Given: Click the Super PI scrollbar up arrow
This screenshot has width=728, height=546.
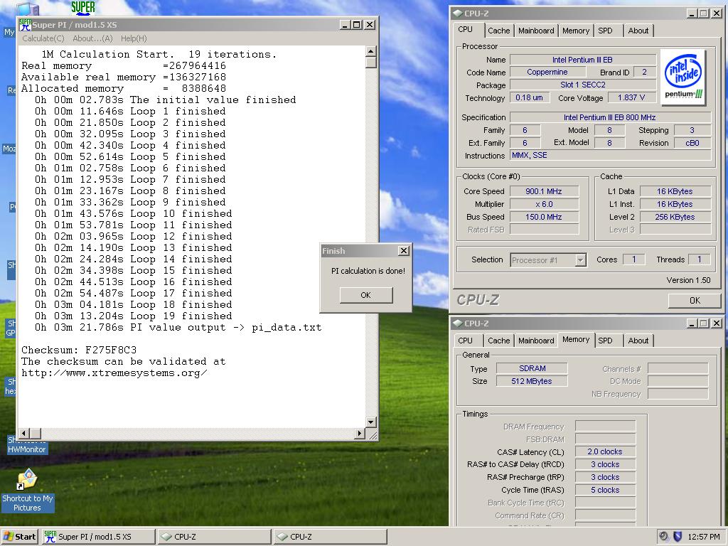Looking at the screenshot, I should point(370,51).
